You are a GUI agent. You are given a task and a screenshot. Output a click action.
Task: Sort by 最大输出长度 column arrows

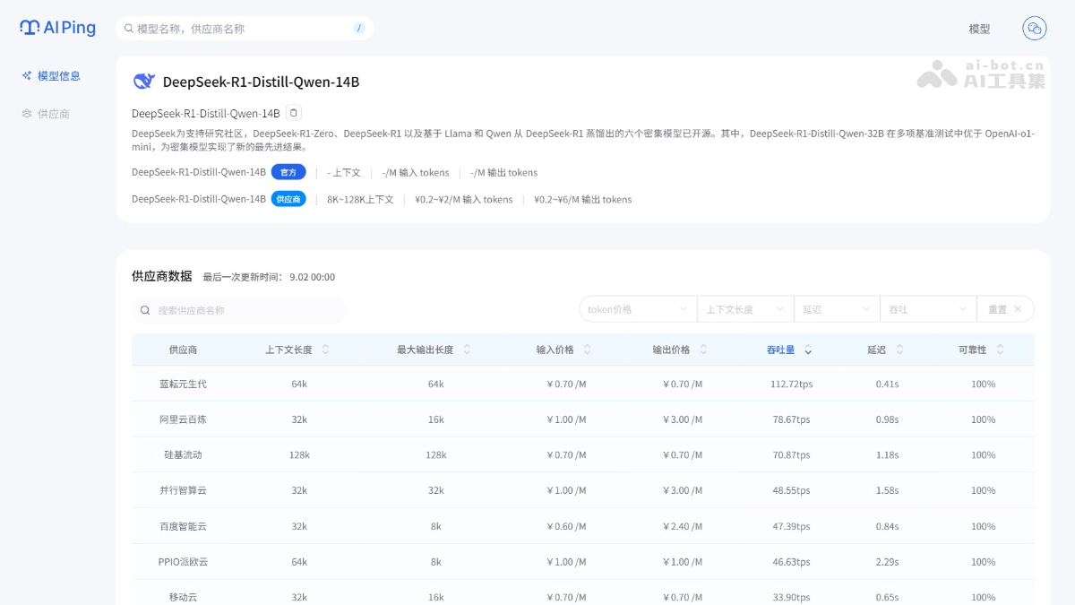tap(467, 350)
